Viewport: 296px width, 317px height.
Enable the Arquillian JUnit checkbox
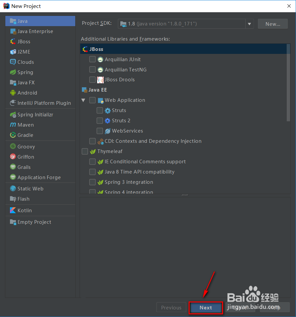click(x=92, y=59)
